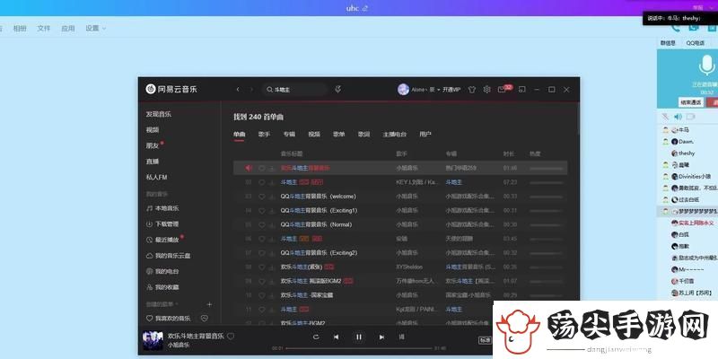This screenshot has width=718, height=359.
Task: Open 最近播放 recent plays
Action: 162,240
